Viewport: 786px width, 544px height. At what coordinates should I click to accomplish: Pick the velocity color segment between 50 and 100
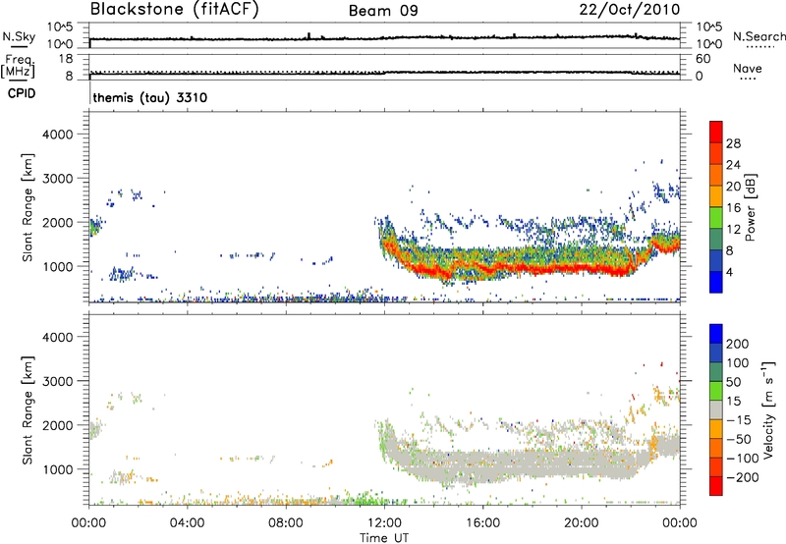[716, 372]
